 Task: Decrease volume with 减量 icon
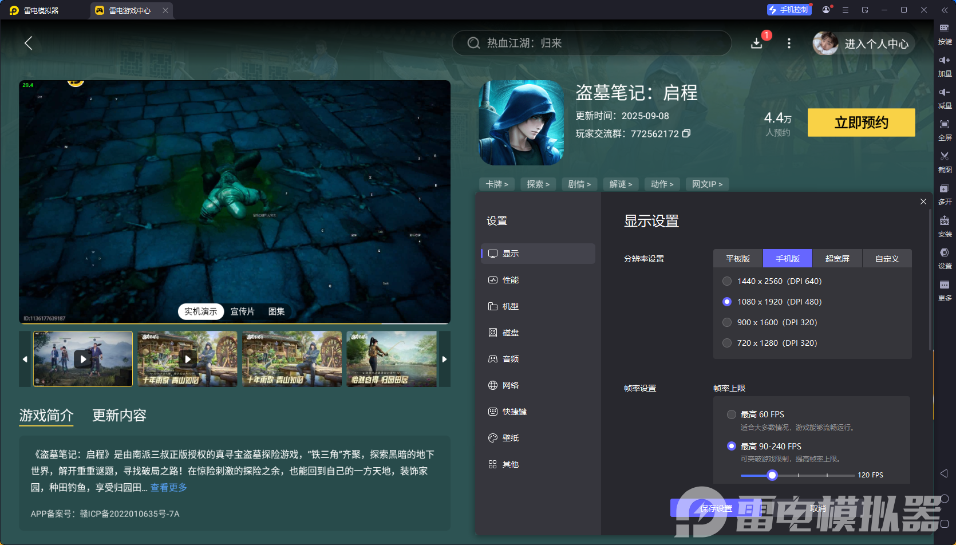click(x=945, y=97)
